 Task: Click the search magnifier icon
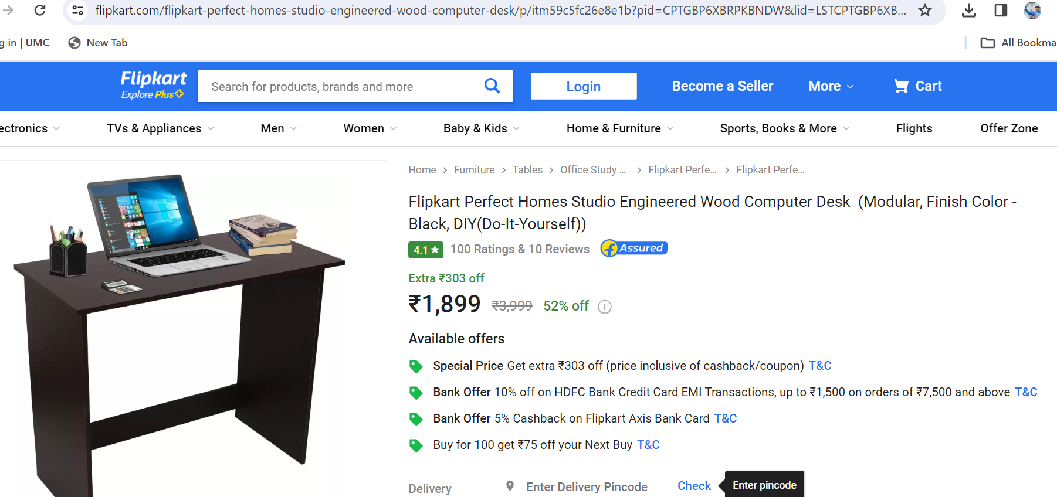click(x=492, y=86)
